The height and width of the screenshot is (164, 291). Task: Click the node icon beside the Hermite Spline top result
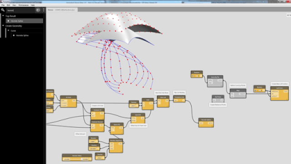[x=8, y=21]
